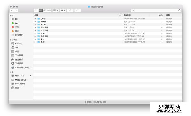Click the Share toolbar button
This screenshot has height=116, width=191.
(x=70, y=11)
